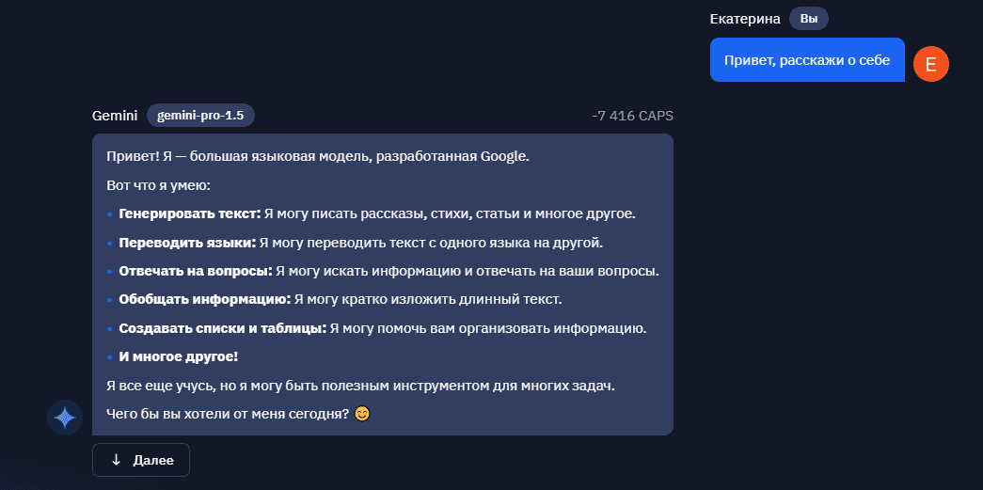Click the blue bullet before Генерировать текст
This screenshot has height=490, width=983.
tap(110, 214)
